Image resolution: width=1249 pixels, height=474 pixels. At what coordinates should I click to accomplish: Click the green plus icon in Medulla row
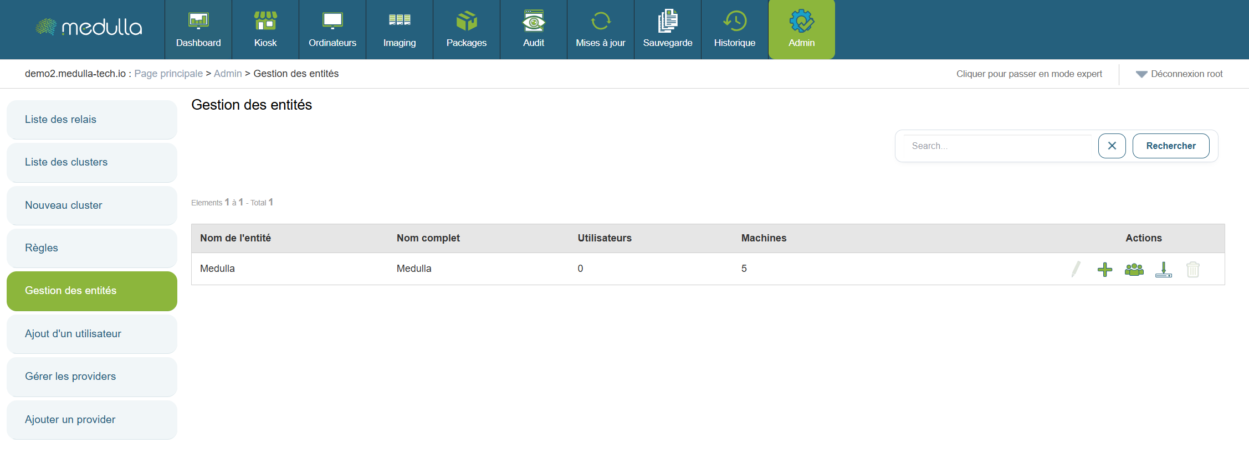pyautogui.click(x=1104, y=269)
